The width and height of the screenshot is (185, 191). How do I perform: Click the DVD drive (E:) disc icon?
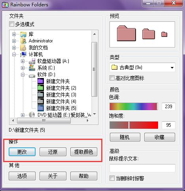click(x=32, y=115)
